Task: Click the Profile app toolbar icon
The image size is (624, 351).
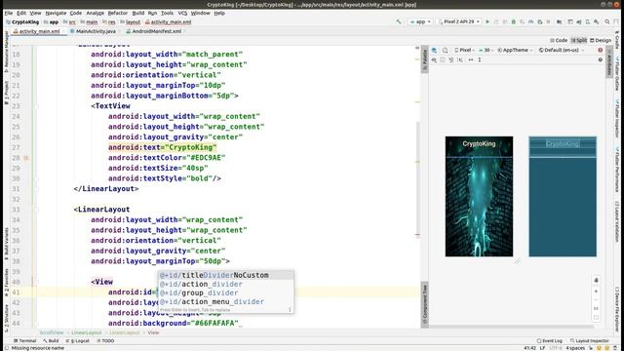Action: [530, 21]
